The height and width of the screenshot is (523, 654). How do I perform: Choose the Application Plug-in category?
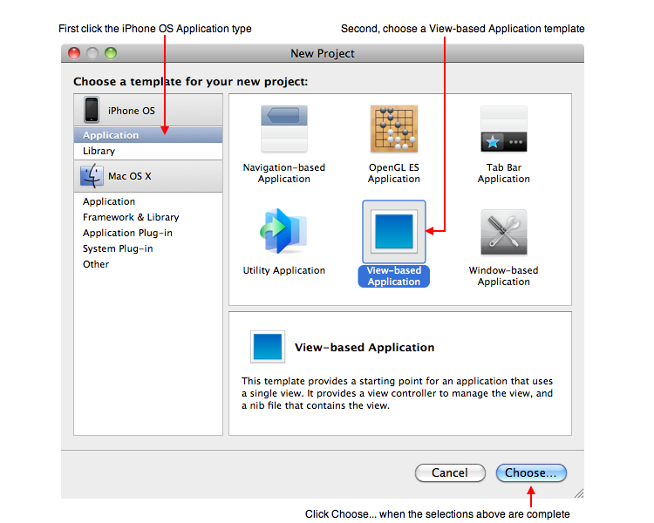coord(127,233)
